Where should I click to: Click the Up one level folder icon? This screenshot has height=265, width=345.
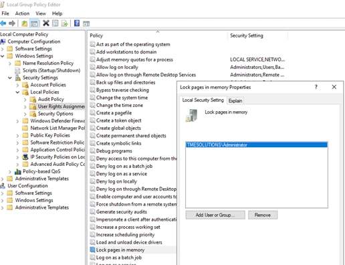pos(25,23)
